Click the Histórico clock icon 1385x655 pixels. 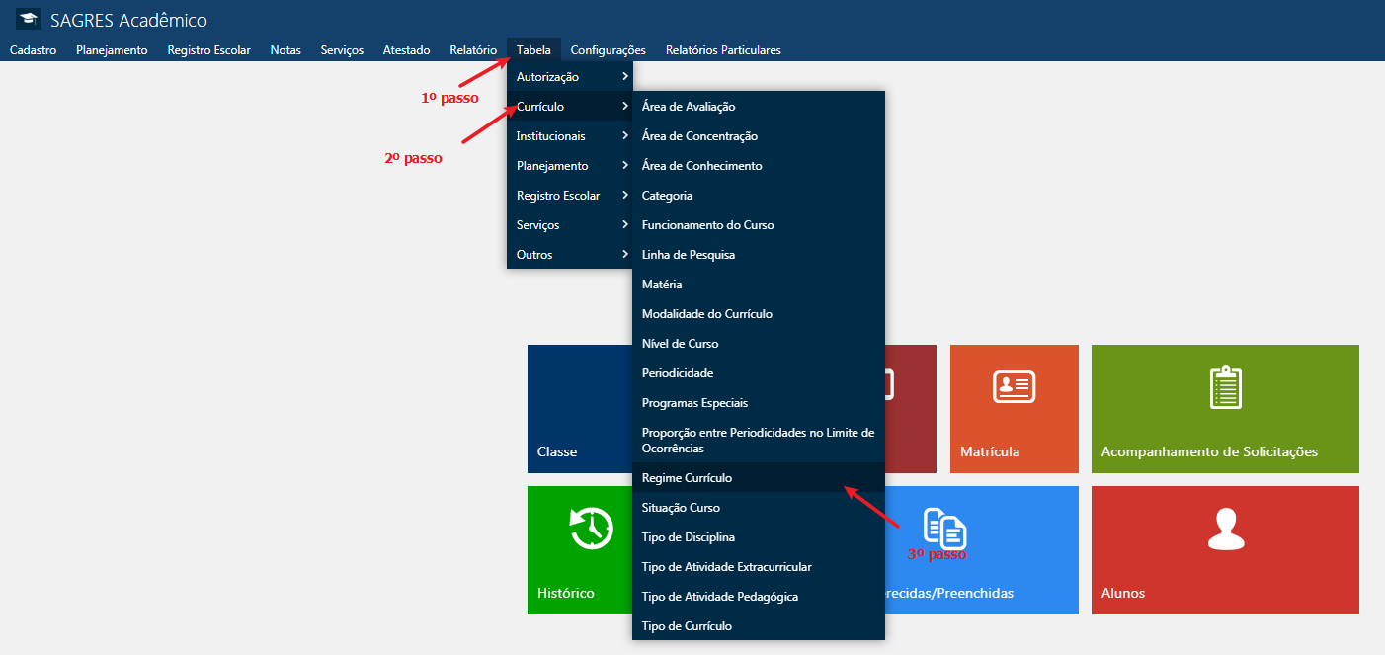[x=591, y=528]
